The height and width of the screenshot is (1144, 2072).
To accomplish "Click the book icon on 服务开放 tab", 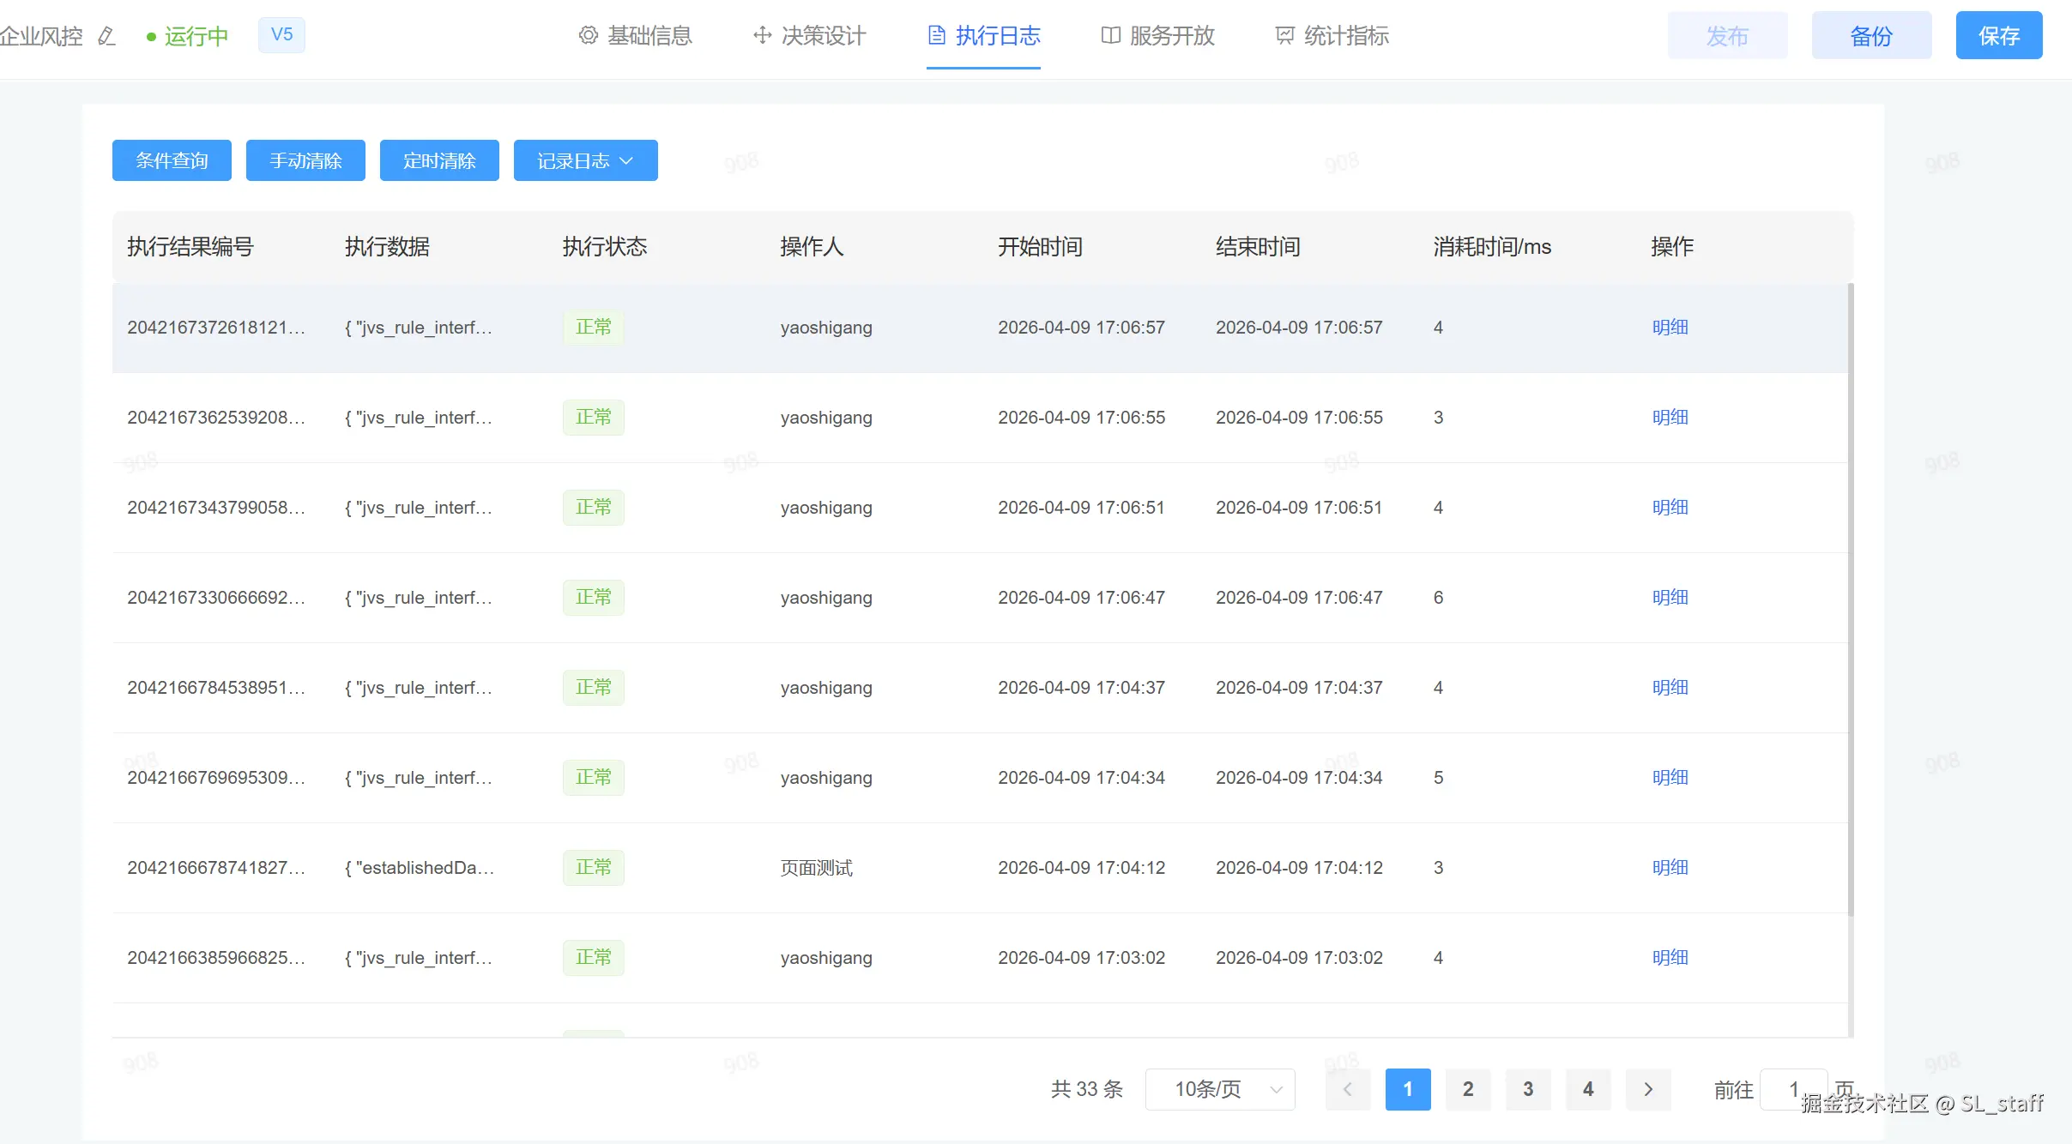I will tap(1111, 35).
